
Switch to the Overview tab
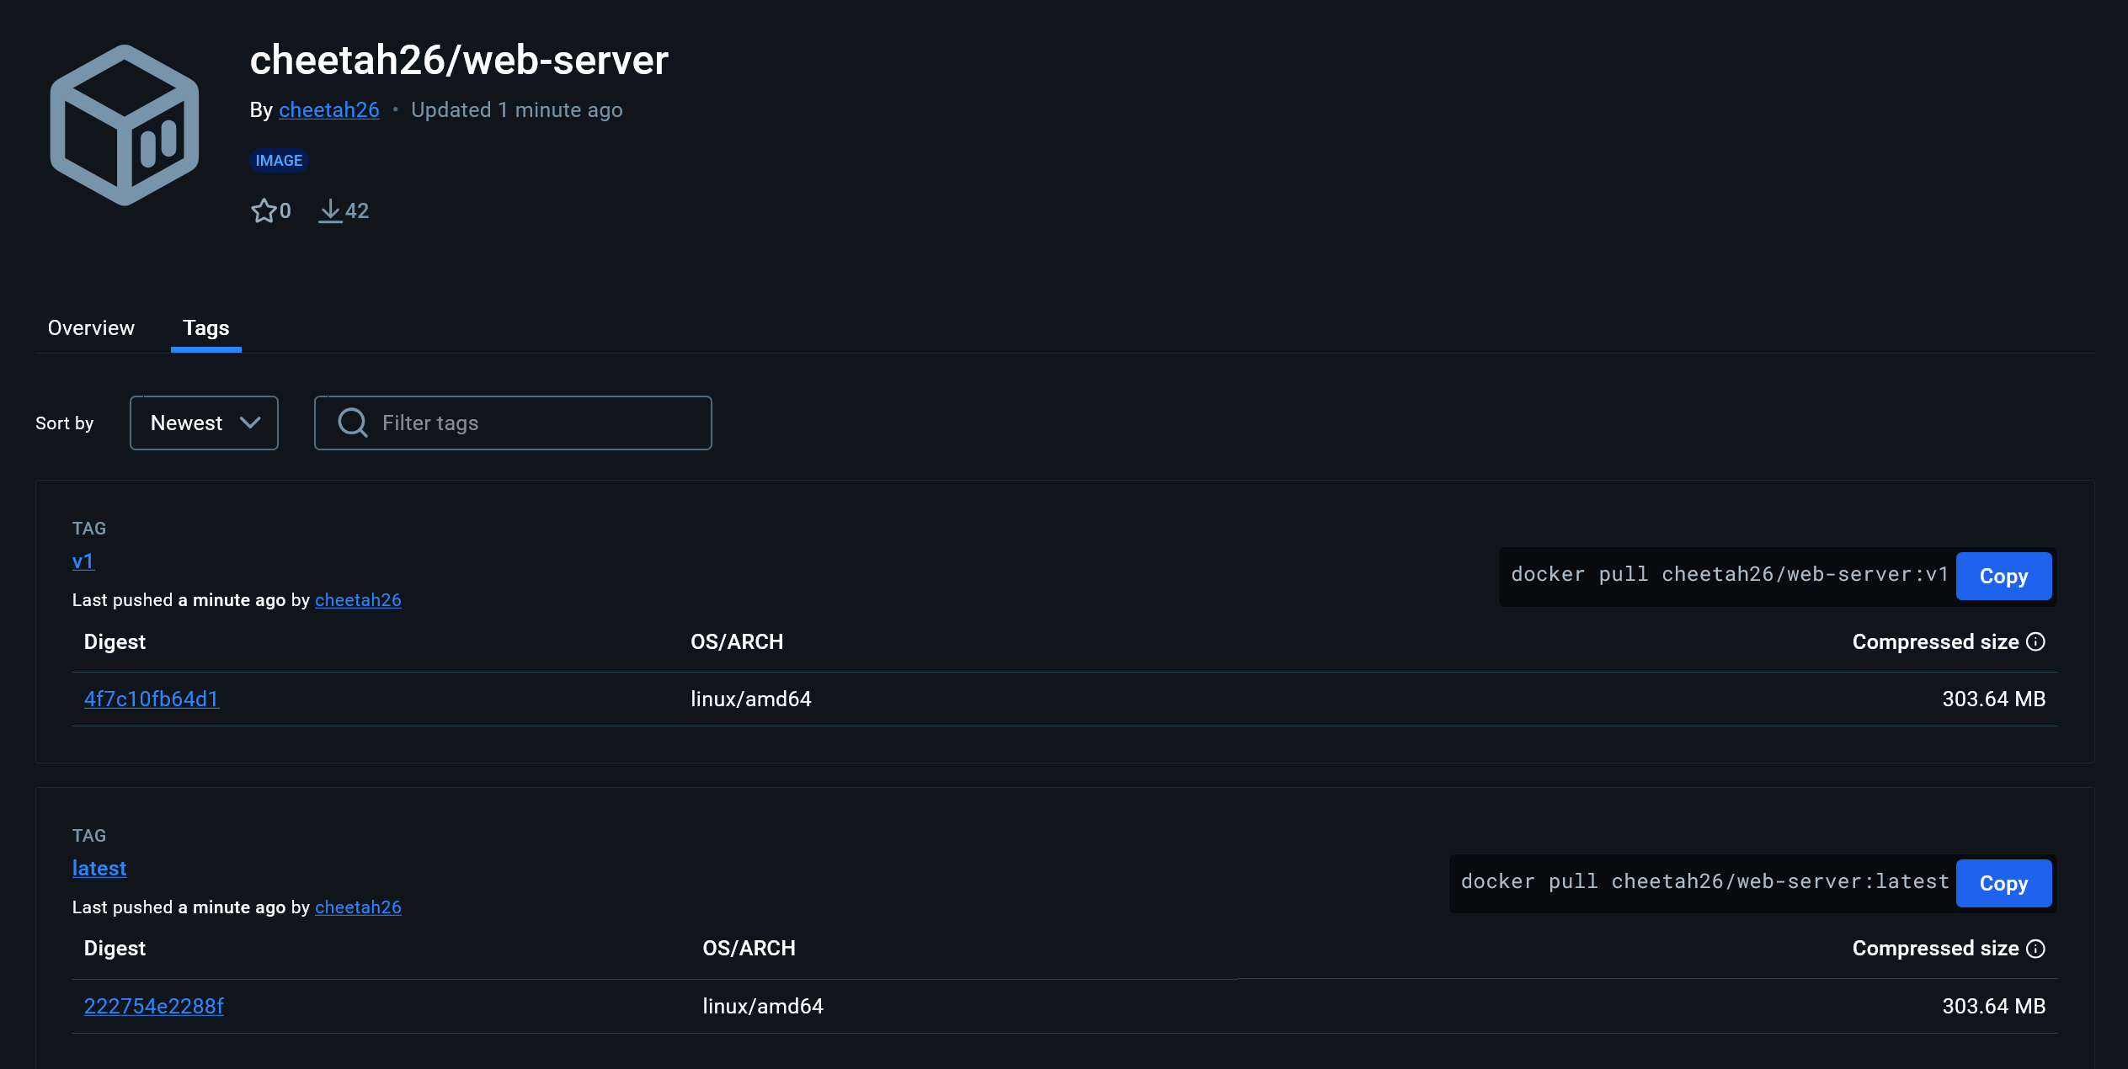pos(90,327)
